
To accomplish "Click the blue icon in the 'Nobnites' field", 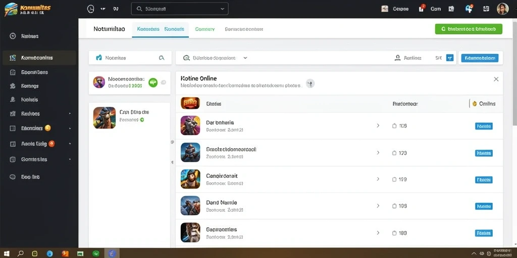I will pos(98,57).
